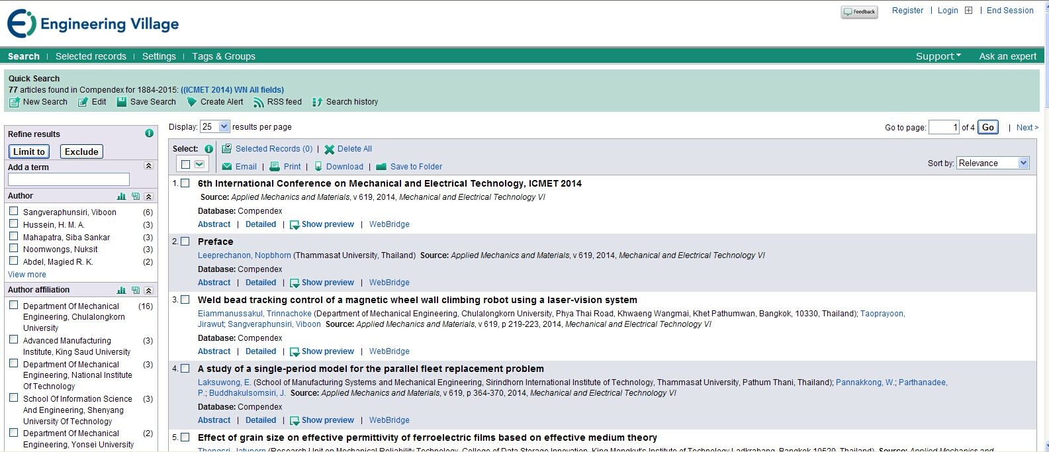Click the page vertical scrollbar
Image resolution: width=1049 pixels, height=452 pixels.
click(x=1046, y=225)
